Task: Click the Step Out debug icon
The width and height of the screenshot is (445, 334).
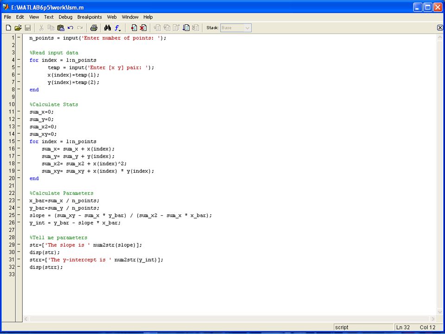Action: point(177,28)
